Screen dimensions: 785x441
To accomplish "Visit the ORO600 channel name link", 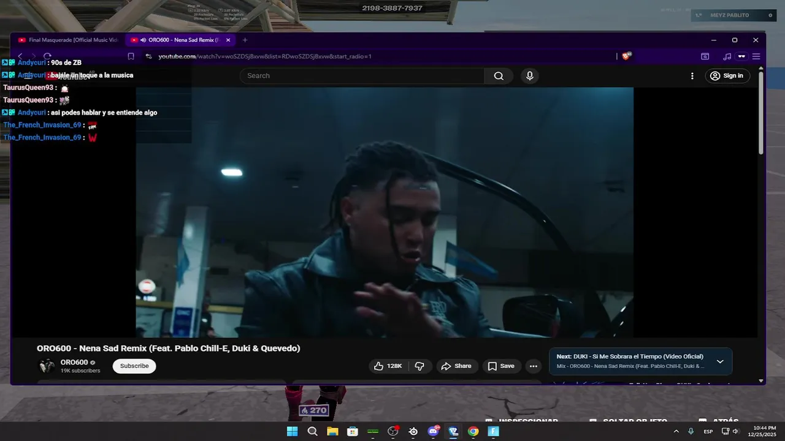I will [x=74, y=363].
